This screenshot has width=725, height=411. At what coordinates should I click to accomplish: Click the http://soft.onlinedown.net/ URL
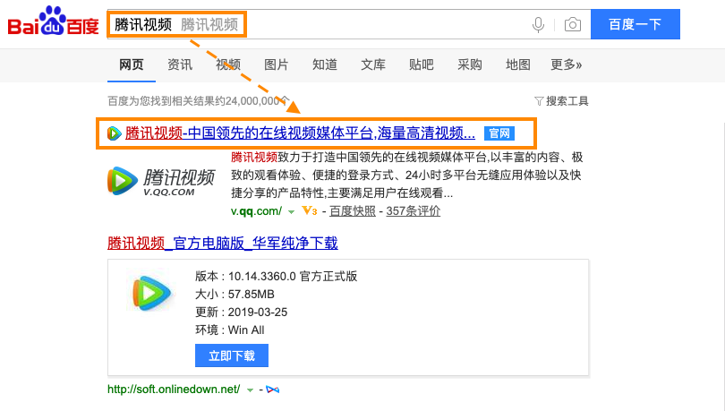[x=174, y=390]
